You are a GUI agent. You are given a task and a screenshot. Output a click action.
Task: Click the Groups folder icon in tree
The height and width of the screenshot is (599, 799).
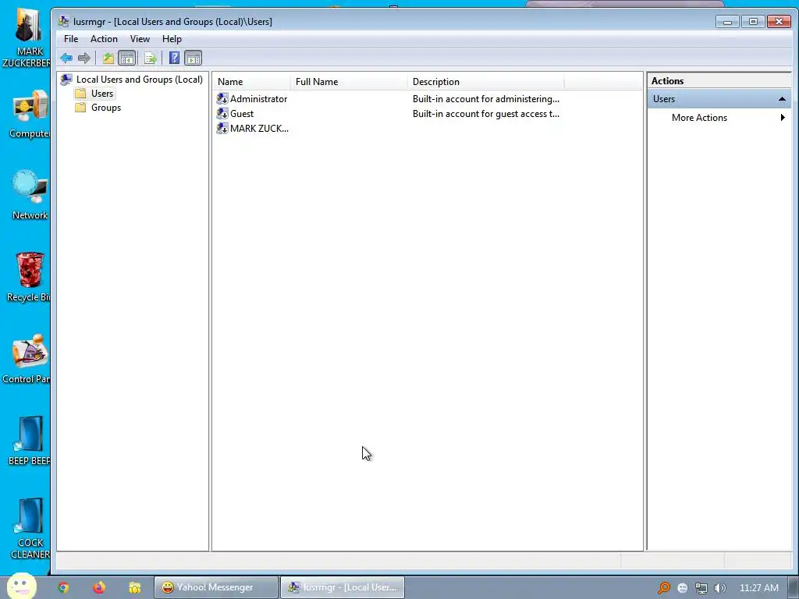(80, 108)
